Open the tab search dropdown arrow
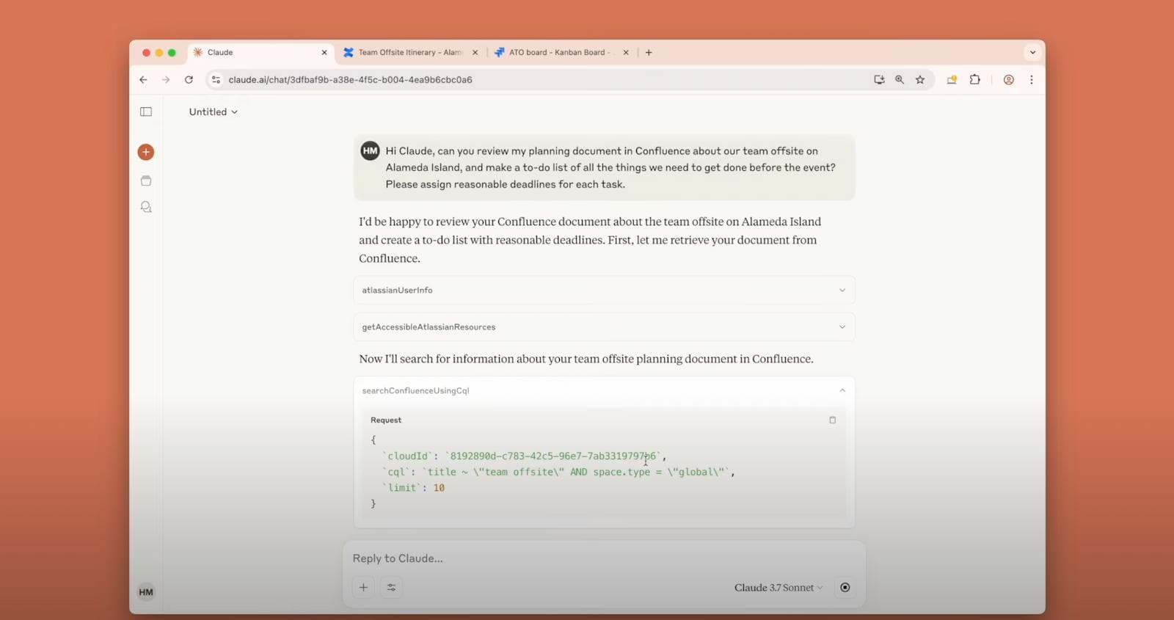The image size is (1174, 620). 1032,53
